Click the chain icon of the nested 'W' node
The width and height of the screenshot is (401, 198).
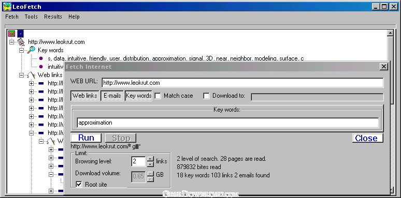(51, 141)
